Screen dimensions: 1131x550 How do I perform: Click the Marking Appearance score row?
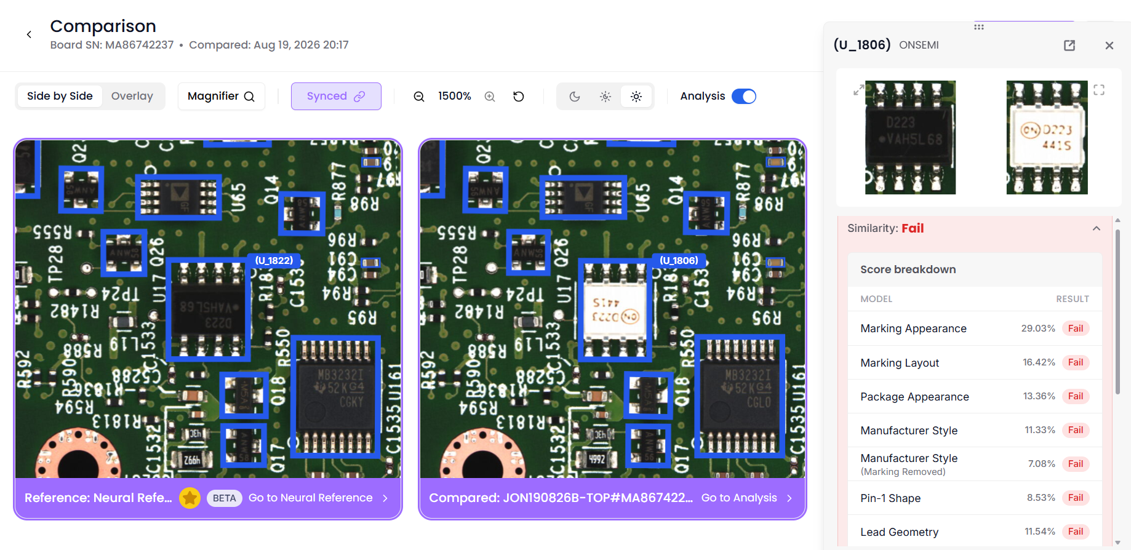(975, 329)
